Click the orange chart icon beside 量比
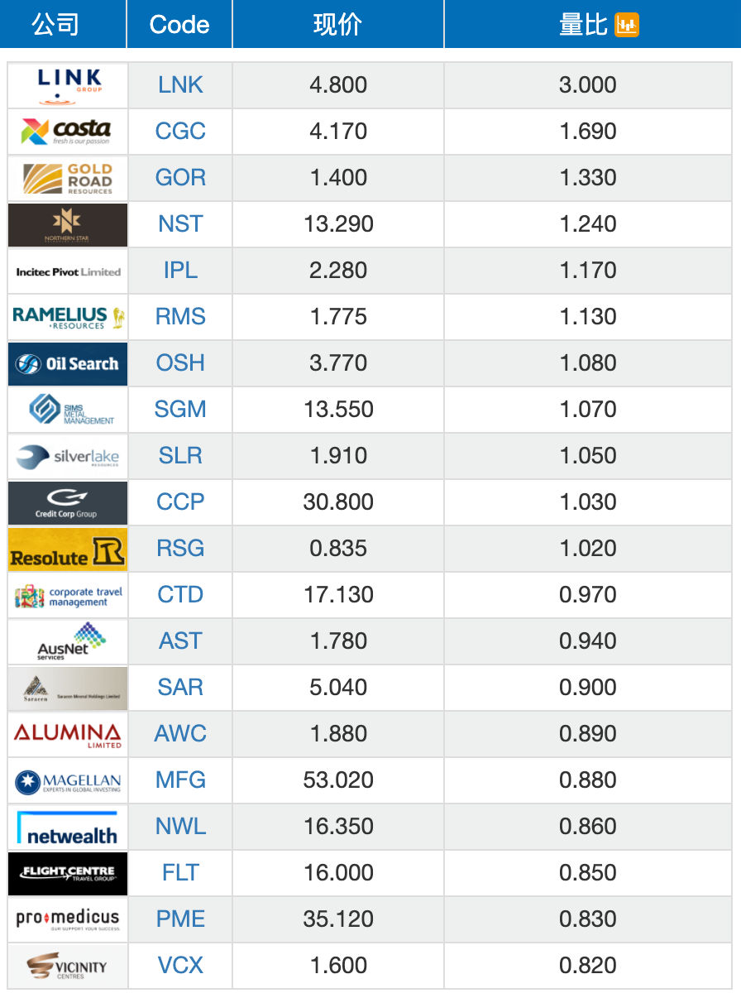 point(627,25)
